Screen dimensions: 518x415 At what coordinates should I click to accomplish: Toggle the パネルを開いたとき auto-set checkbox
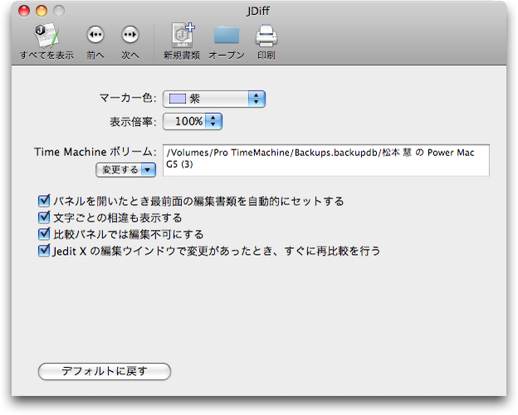tap(45, 201)
